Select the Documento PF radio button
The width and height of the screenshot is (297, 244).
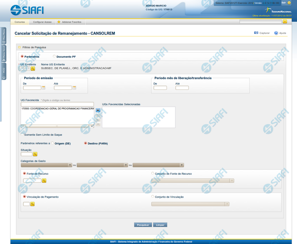(54, 56)
